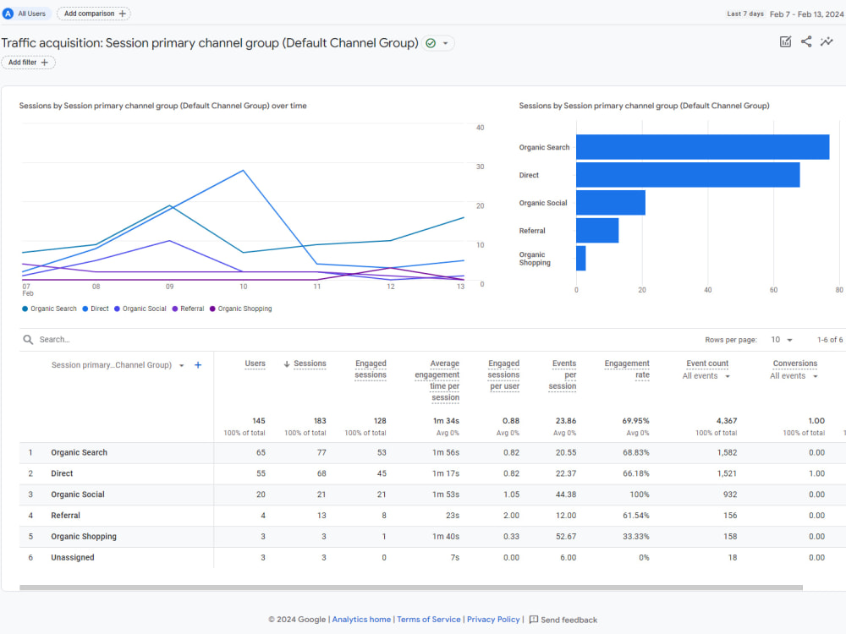Viewport: 846px width, 634px height.
Task: Open the Privacy Policy link
Action: [493, 620]
